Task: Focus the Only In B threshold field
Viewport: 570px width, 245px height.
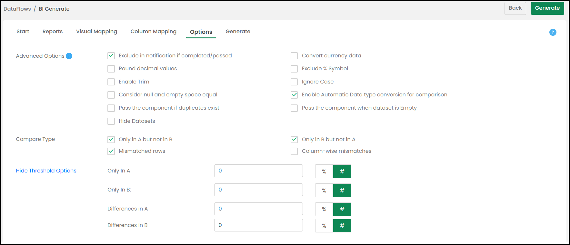Action: coord(258,190)
